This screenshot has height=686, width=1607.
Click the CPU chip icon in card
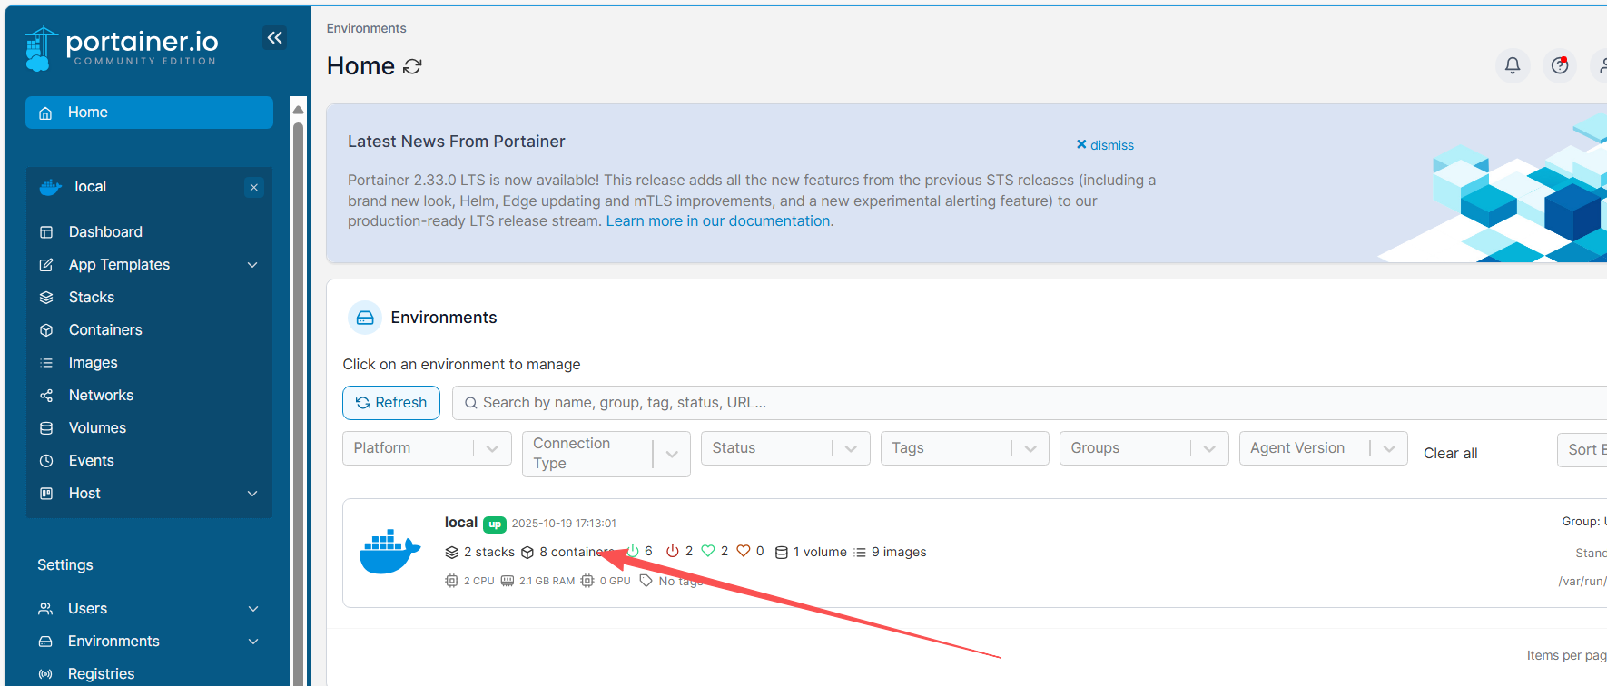451,581
